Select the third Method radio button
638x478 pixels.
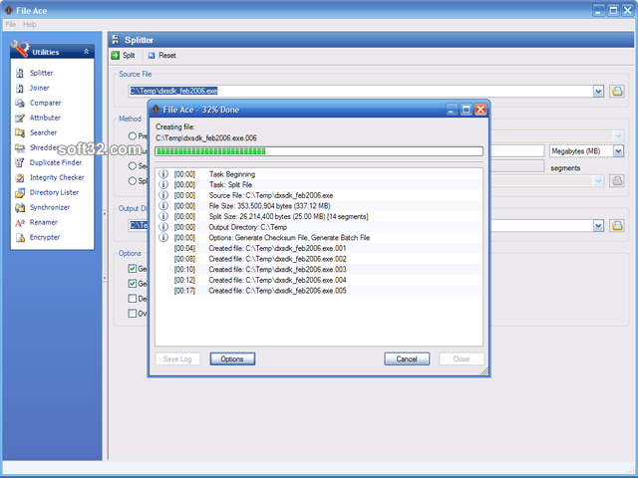pyautogui.click(x=133, y=166)
